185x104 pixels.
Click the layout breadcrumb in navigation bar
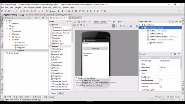[x=50, y=15]
